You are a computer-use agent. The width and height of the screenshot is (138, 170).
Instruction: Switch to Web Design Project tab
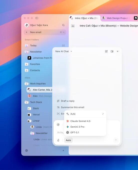[117, 18]
